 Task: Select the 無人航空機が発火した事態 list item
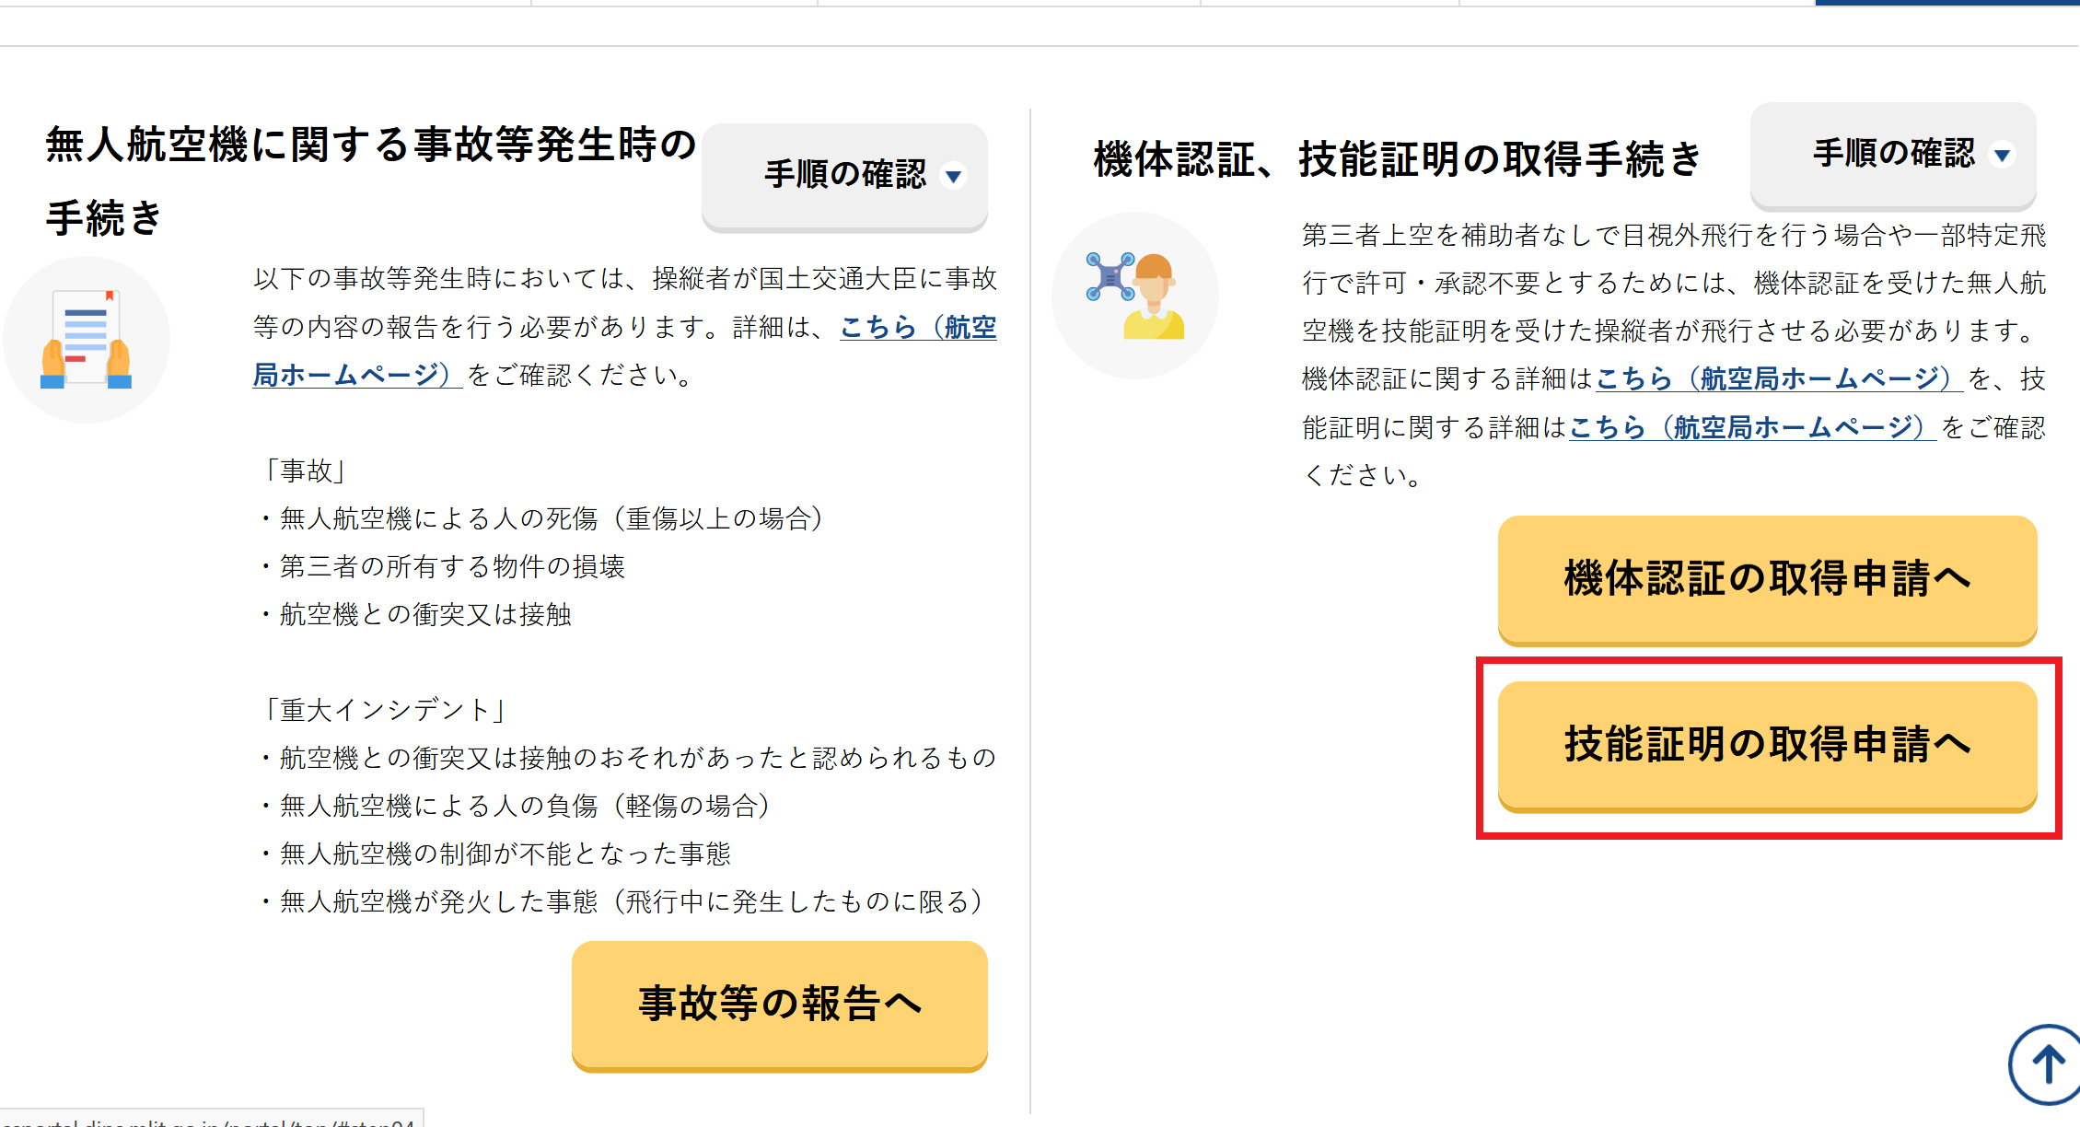coord(631,902)
